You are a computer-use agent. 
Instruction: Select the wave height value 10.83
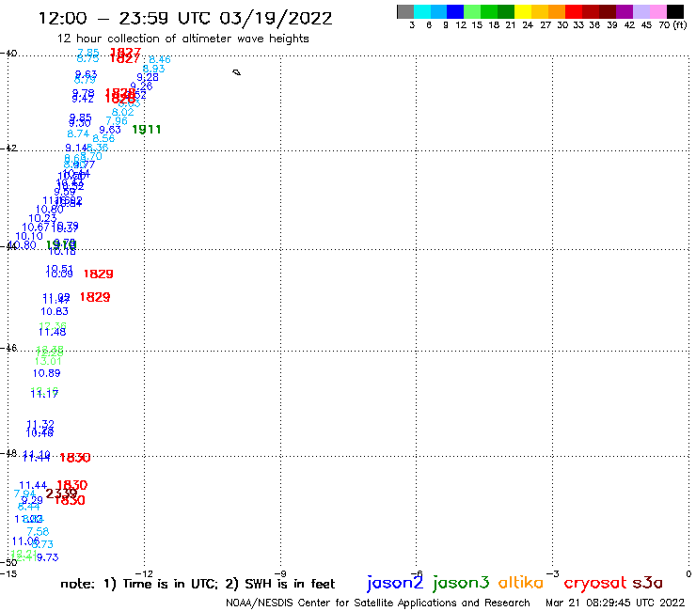point(55,311)
